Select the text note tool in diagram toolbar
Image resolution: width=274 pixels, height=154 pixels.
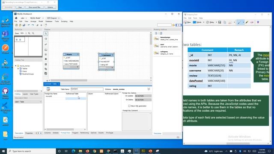[46, 54]
